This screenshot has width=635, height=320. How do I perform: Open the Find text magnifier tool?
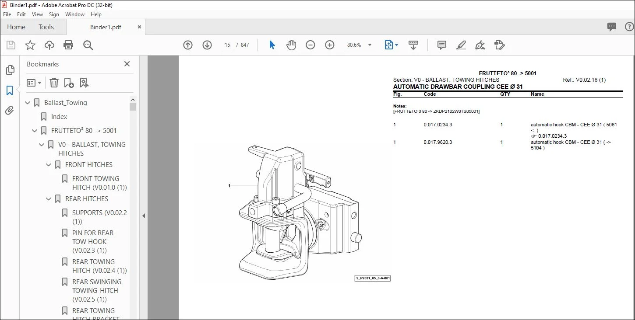pyautogui.click(x=88, y=45)
